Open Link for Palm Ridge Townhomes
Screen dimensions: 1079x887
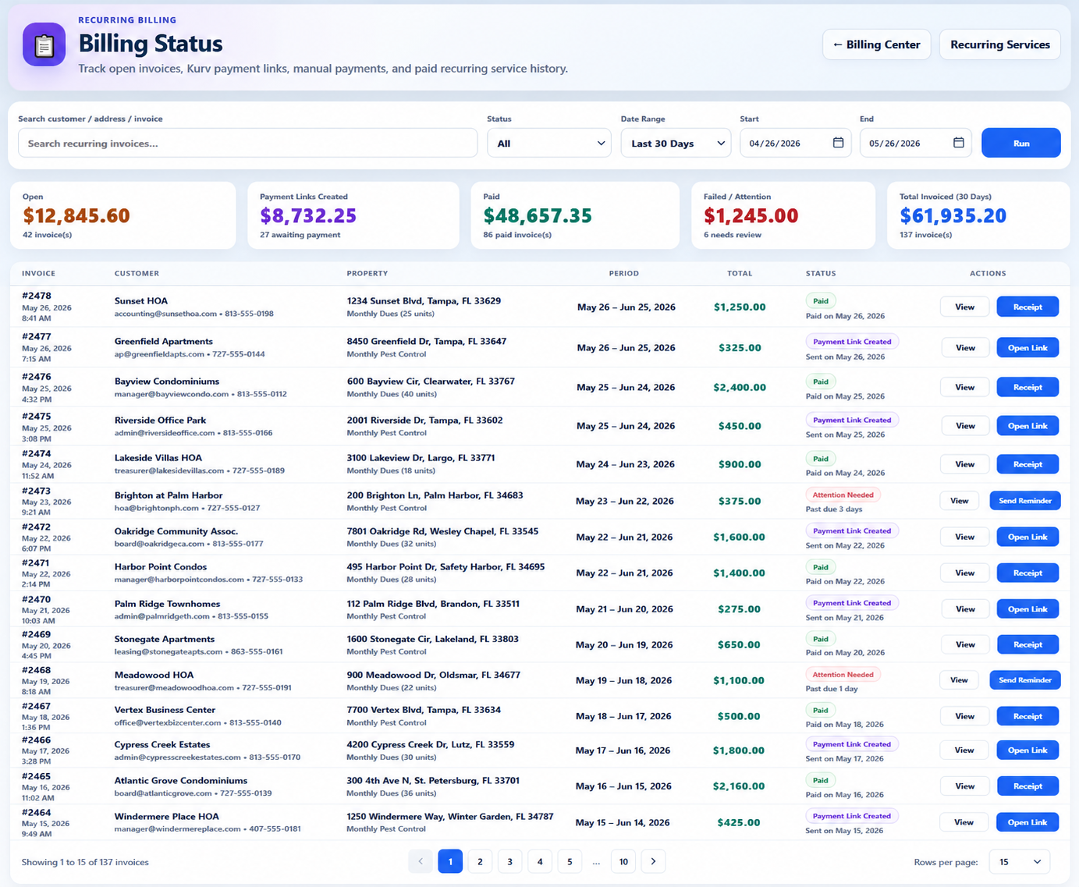[x=1028, y=609]
